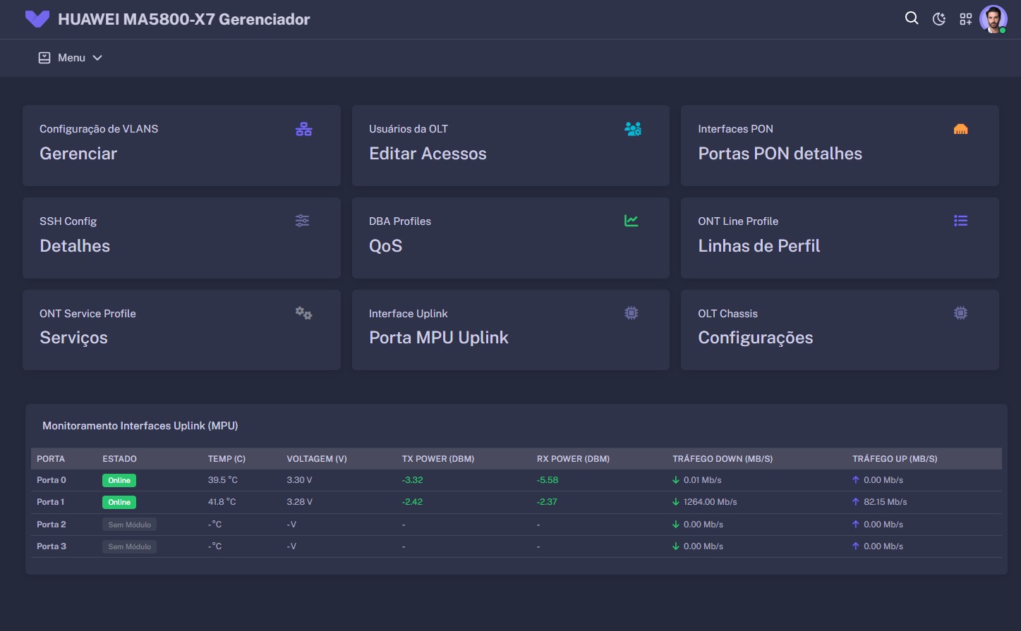Open Gerenciar VLAN configuration
Screen dimensions: 1021x631
click(x=78, y=154)
